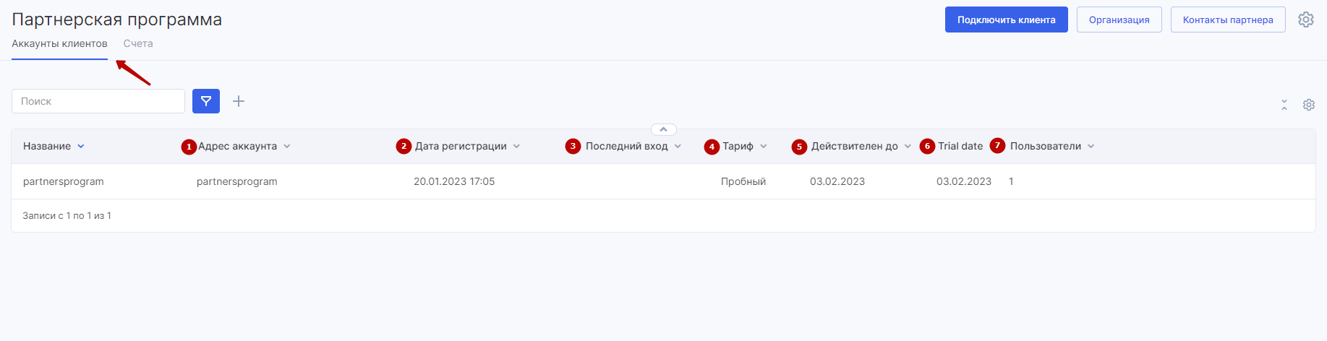Image resolution: width=1327 pixels, height=341 pixels.
Task: Open table settings gear icon
Action: [x=1309, y=105]
